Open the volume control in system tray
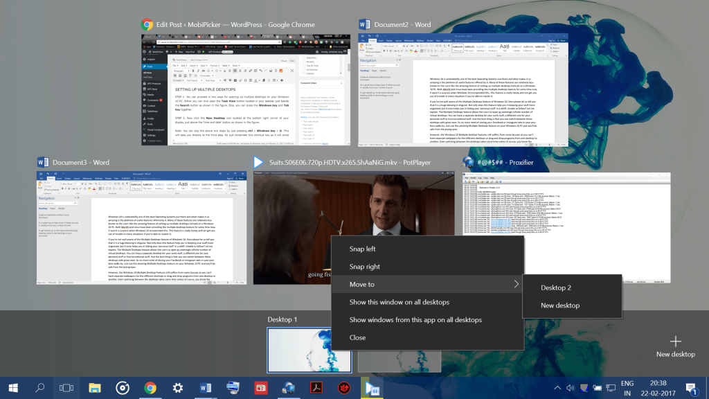This screenshot has height=399, width=709. tap(571, 388)
